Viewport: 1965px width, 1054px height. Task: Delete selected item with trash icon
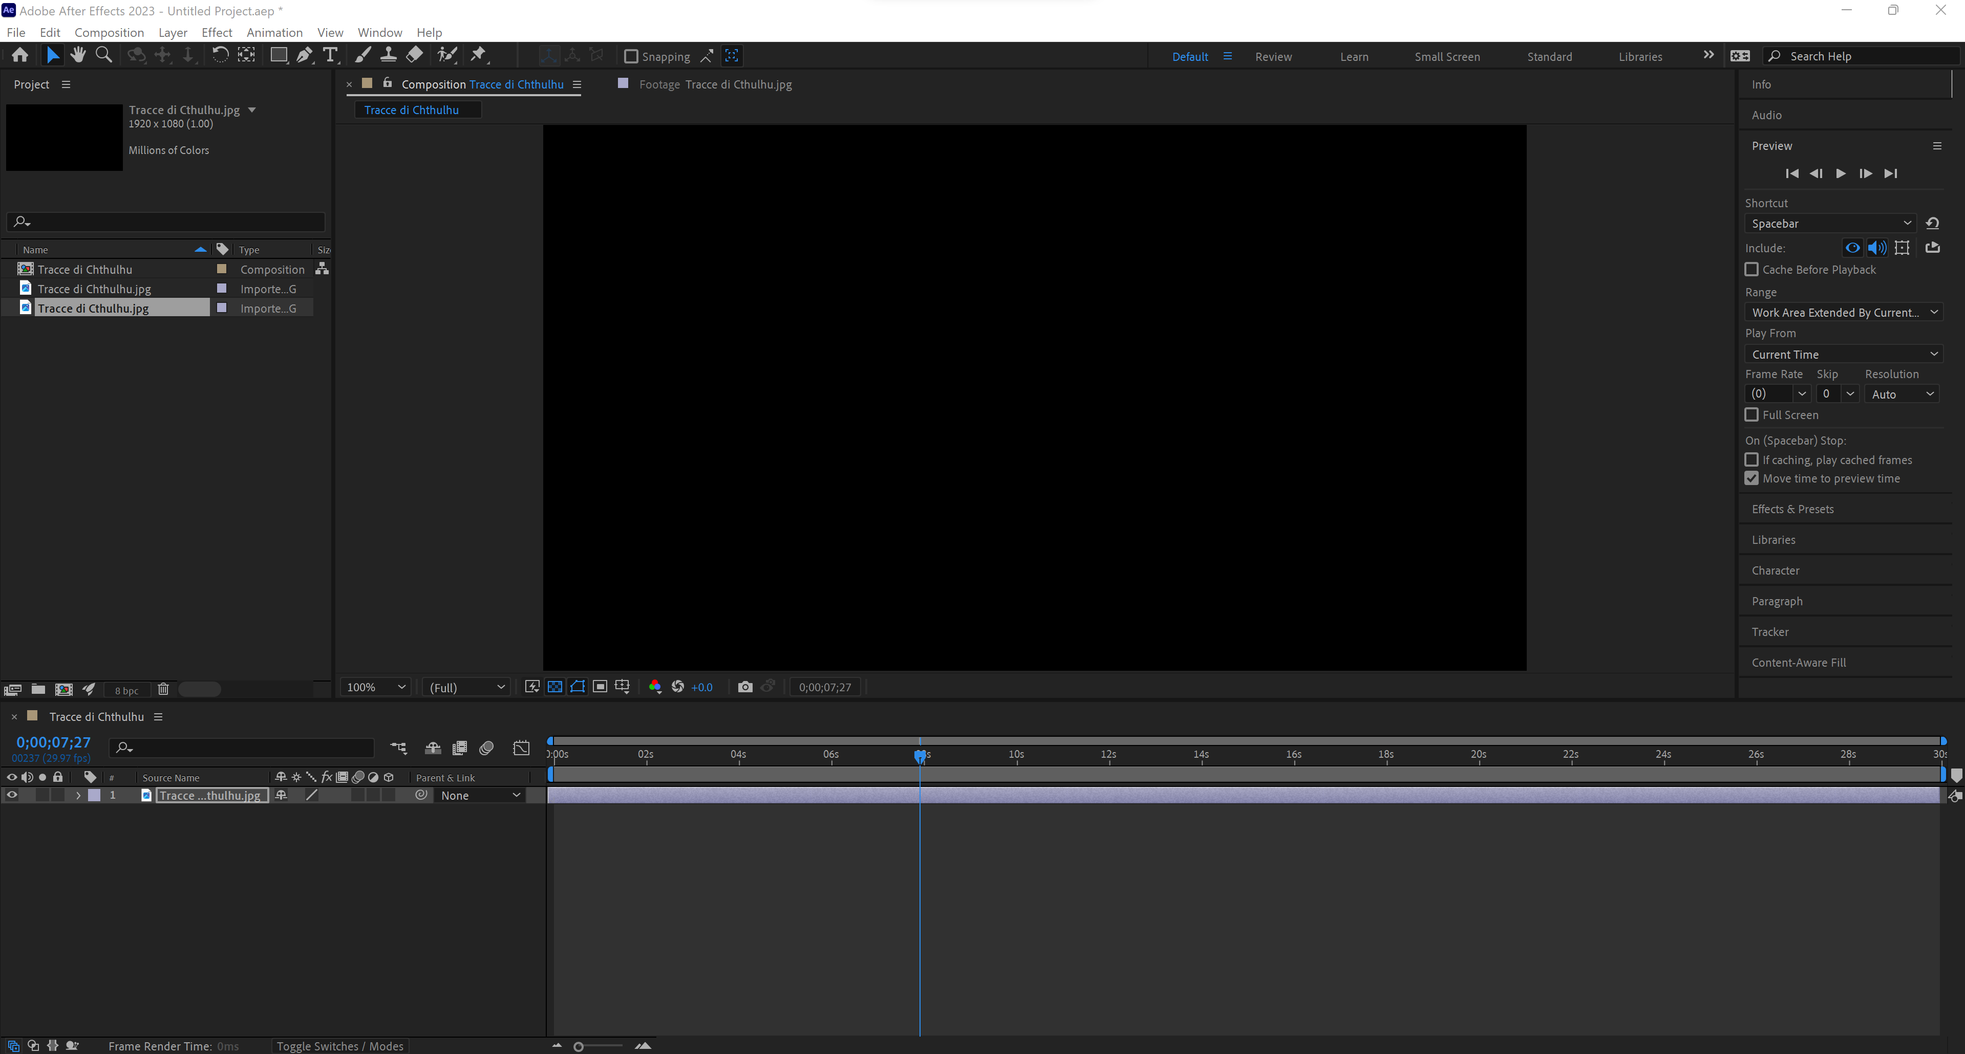(162, 689)
